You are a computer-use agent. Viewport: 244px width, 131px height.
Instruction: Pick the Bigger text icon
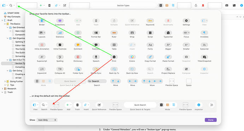pos(168,45)
